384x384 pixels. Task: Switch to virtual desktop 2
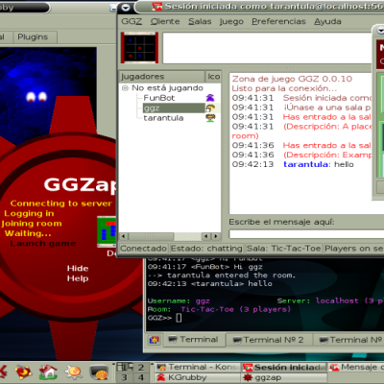pyautogui.click(x=141, y=367)
